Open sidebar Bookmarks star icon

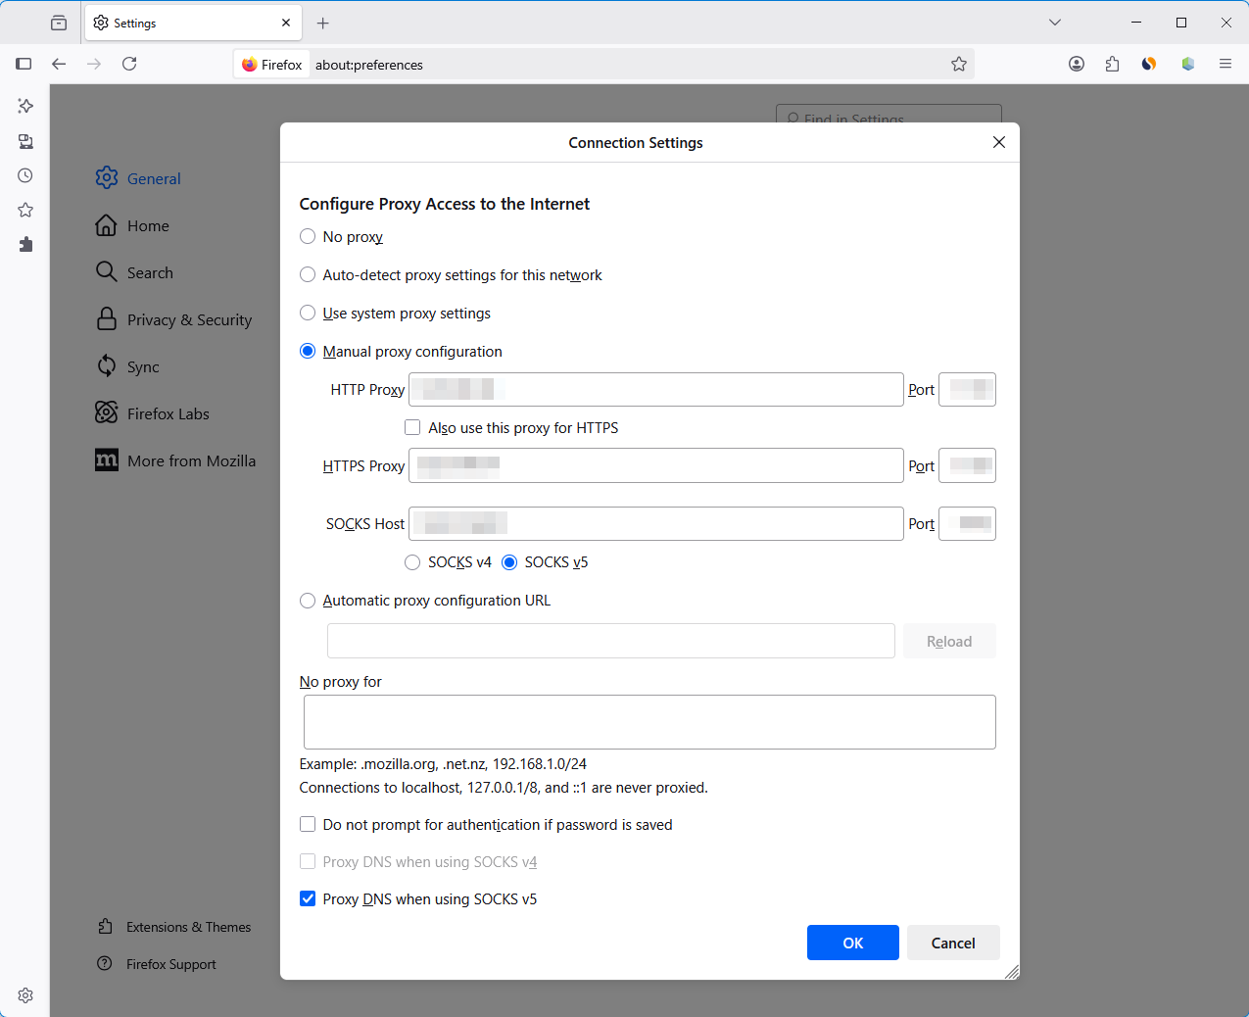point(25,210)
